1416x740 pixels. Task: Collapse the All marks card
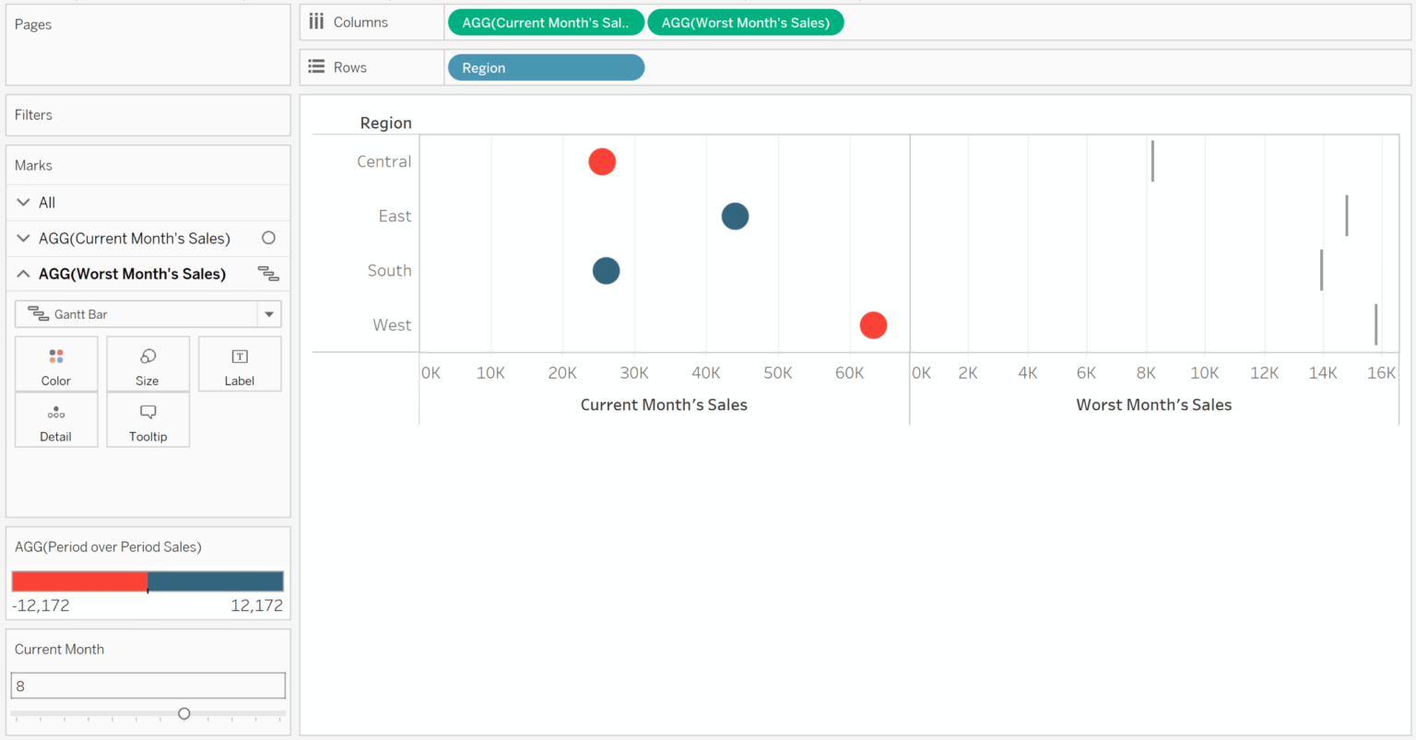[x=22, y=202]
